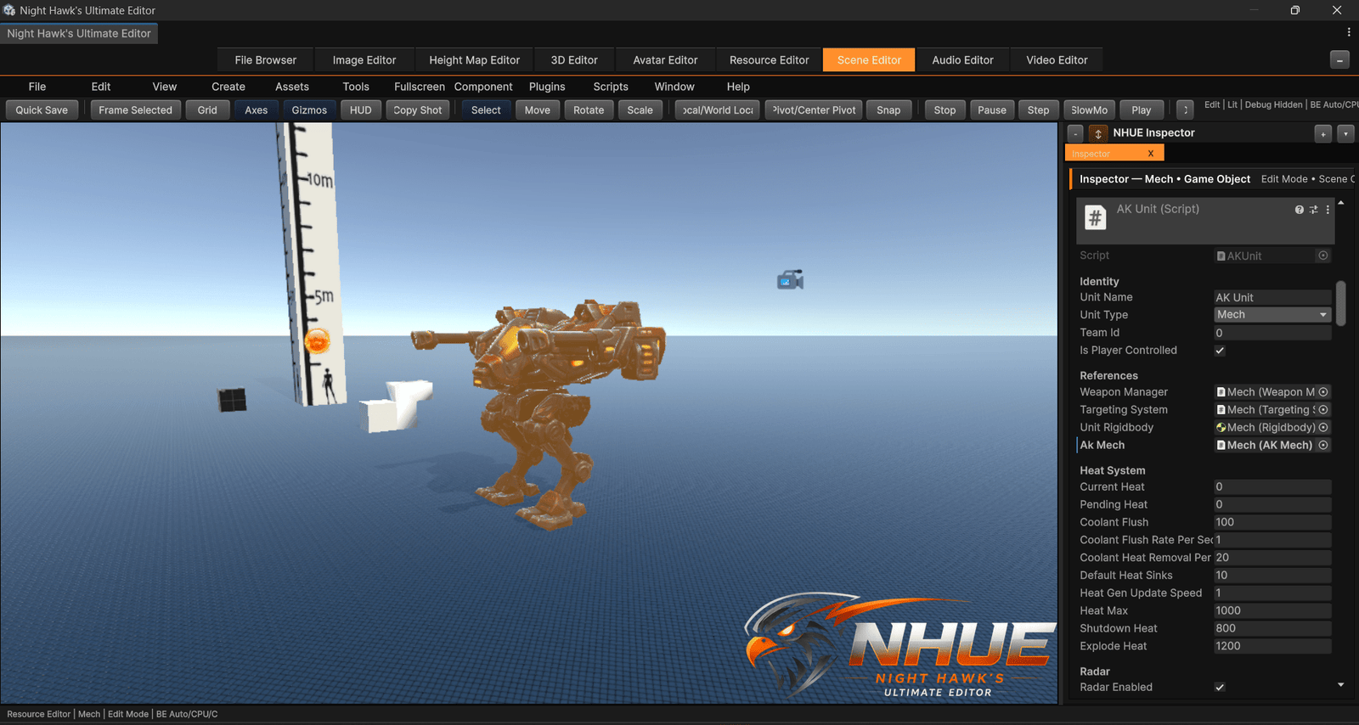Click the Quick Save button
This screenshot has width=1359, height=725.
[x=42, y=110]
